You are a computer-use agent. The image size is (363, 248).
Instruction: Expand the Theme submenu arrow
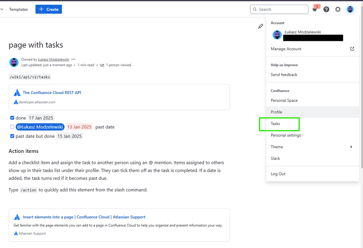pyautogui.click(x=351, y=147)
